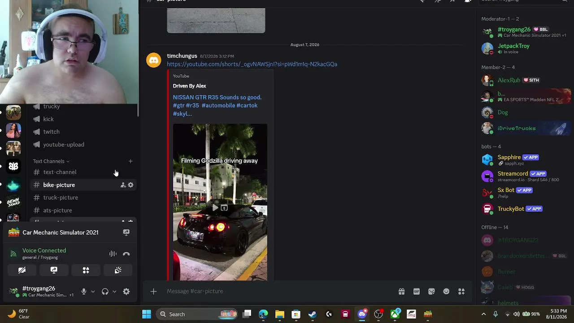574x323 pixels.
Task: Open weather widget showing 66°F Clear
Action: pos(18,314)
